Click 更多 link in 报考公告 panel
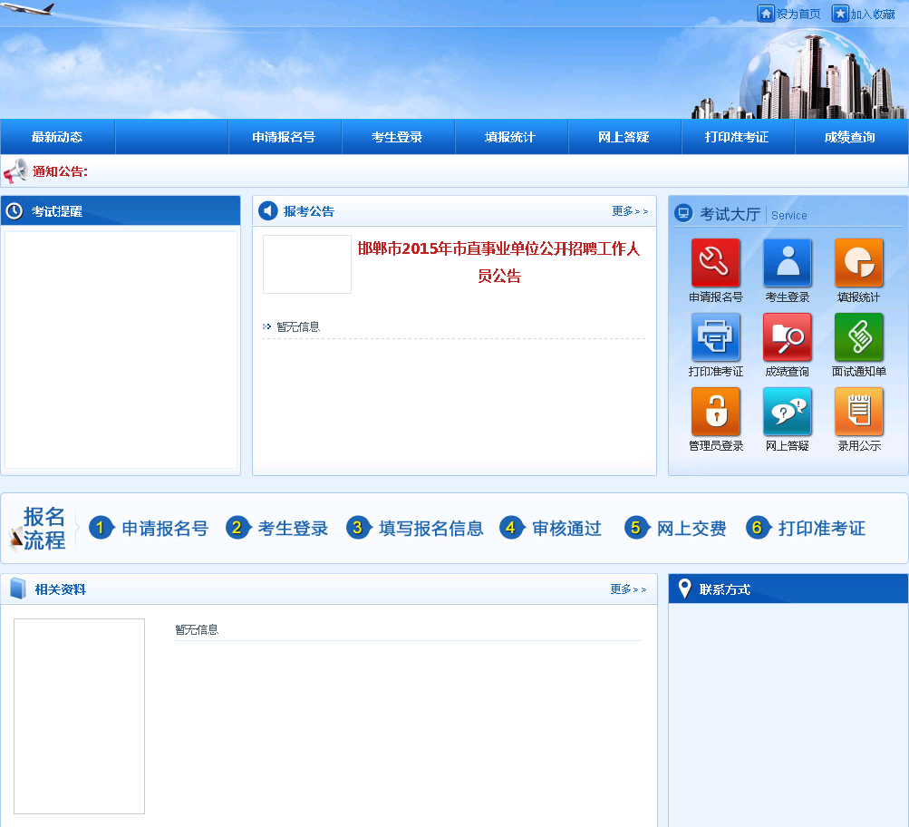This screenshot has width=909, height=827. tap(630, 211)
